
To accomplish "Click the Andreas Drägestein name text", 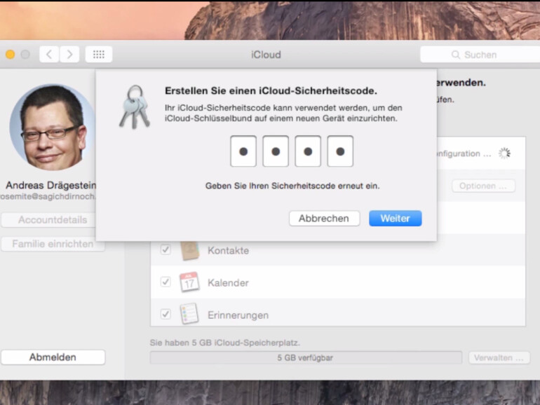I will pos(51,185).
